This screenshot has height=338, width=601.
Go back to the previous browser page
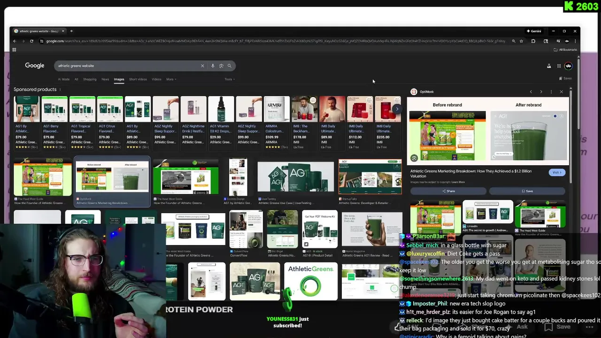click(x=15, y=41)
